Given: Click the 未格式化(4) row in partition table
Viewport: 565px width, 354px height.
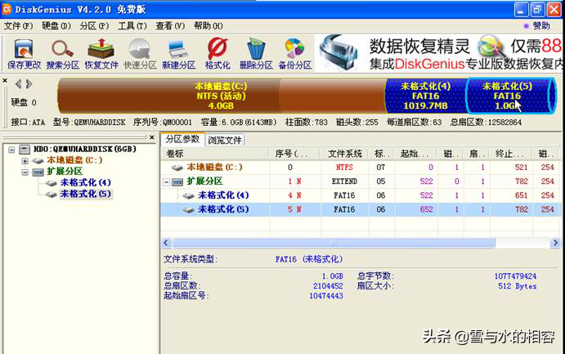Looking at the screenshot, I should (x=361, y=195).
